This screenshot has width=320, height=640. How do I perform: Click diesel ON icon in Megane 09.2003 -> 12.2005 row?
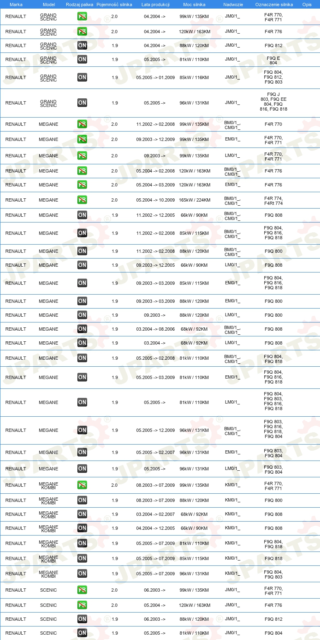(x=82, y=265)
